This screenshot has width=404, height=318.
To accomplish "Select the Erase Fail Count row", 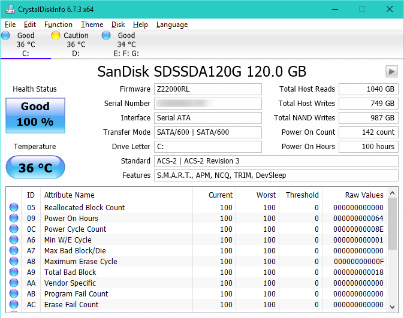I will [x=197, y=305].
